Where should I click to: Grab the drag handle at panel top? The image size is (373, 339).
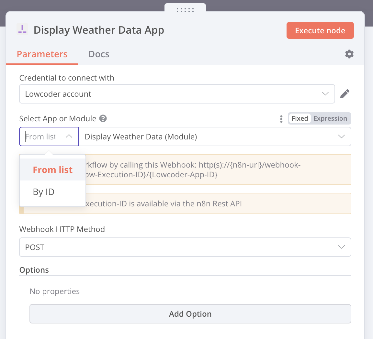185,10
